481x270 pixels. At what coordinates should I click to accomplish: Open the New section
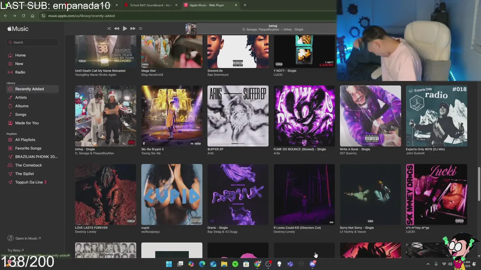(19, 64)
